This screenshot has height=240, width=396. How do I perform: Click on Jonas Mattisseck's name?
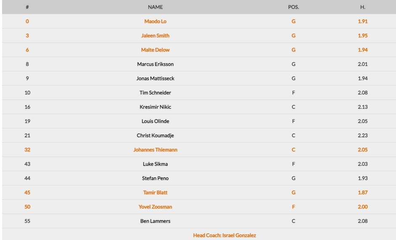point(155,78)
